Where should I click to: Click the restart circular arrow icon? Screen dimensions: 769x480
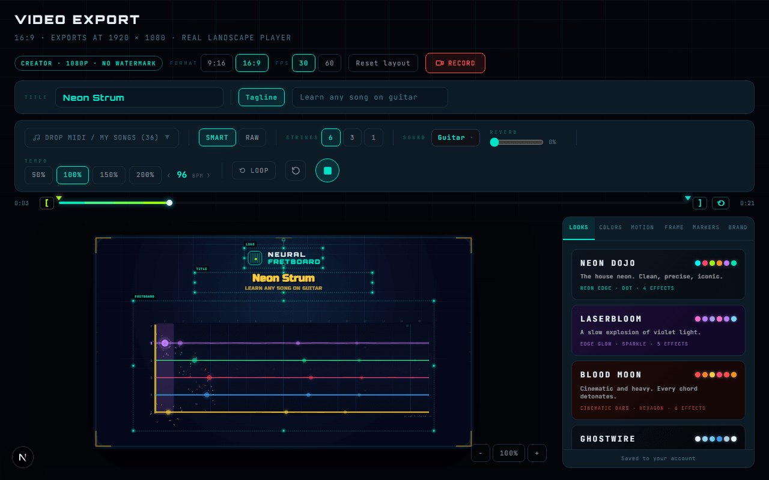point(296,170)
